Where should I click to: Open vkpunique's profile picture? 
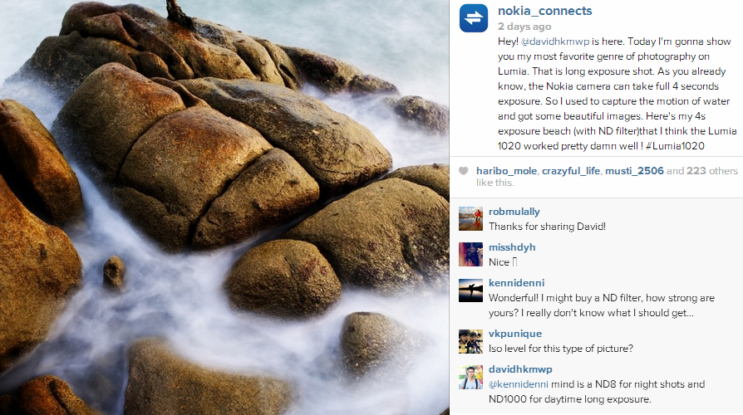(470, 341)
